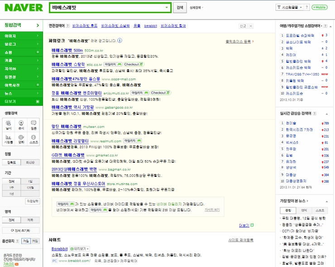Open the 영화 film-reel icon

(x=21, y=139)
